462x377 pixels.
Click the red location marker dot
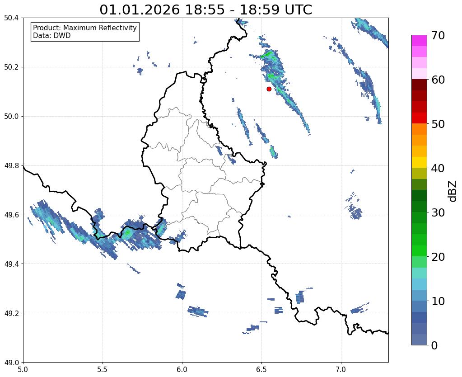[269, 89]
